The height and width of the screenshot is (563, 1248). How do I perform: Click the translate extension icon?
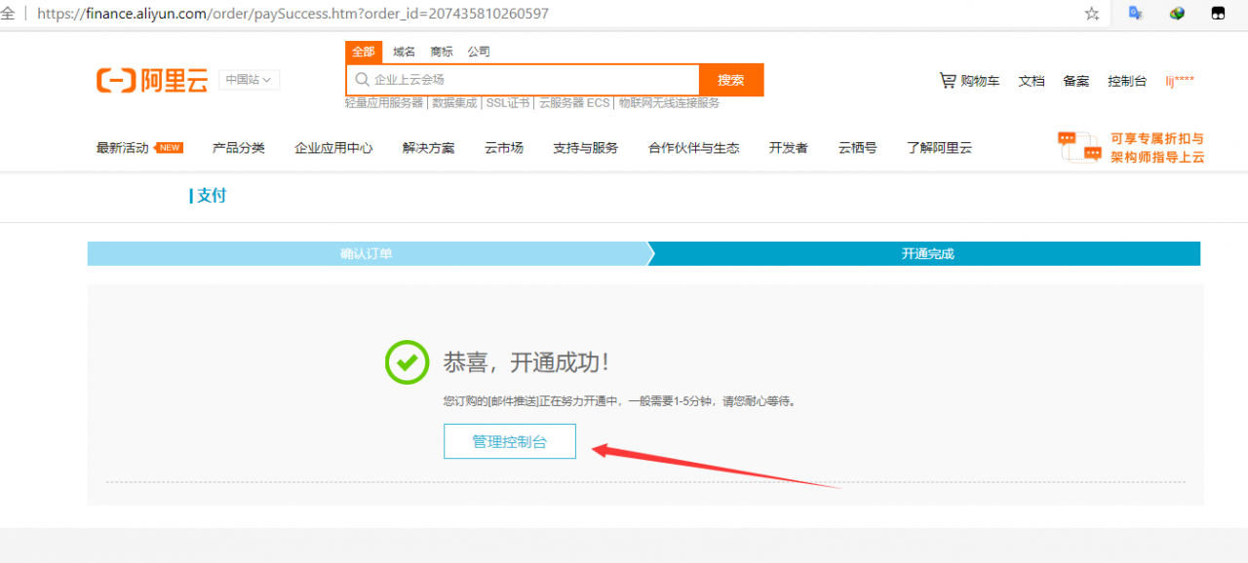coord(1136,14)
